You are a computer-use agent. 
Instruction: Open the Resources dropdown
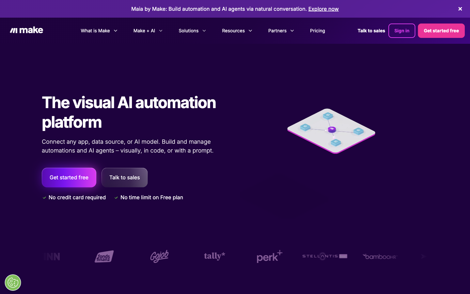click(x=237, y=31)
